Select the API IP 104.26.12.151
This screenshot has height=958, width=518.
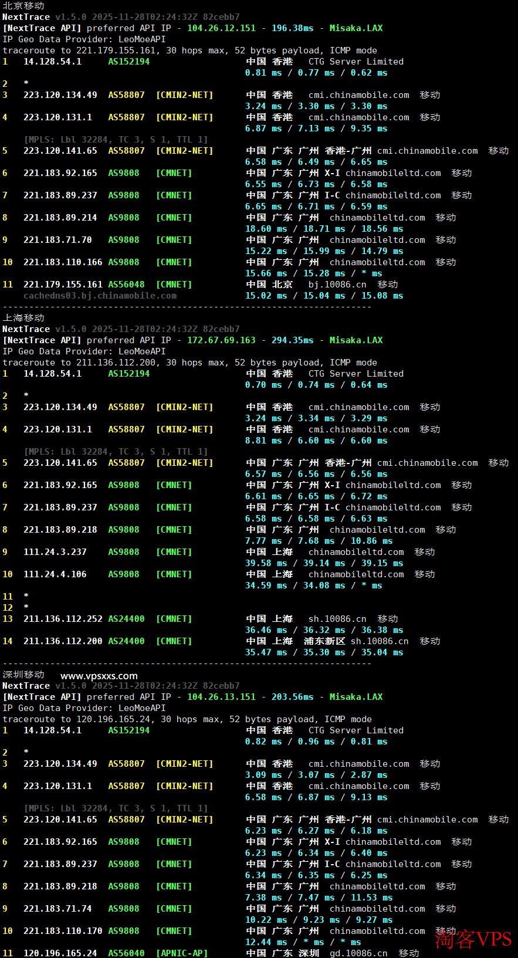click(221, 28)
